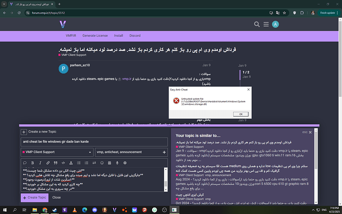Toggle italic formatting in the composer
Screen dimensions: 342x214
coord(40,163)
